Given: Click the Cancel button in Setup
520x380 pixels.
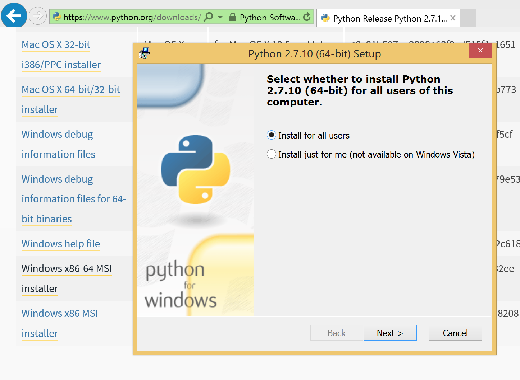Looking at the screenshot, I should click(455, 333).
